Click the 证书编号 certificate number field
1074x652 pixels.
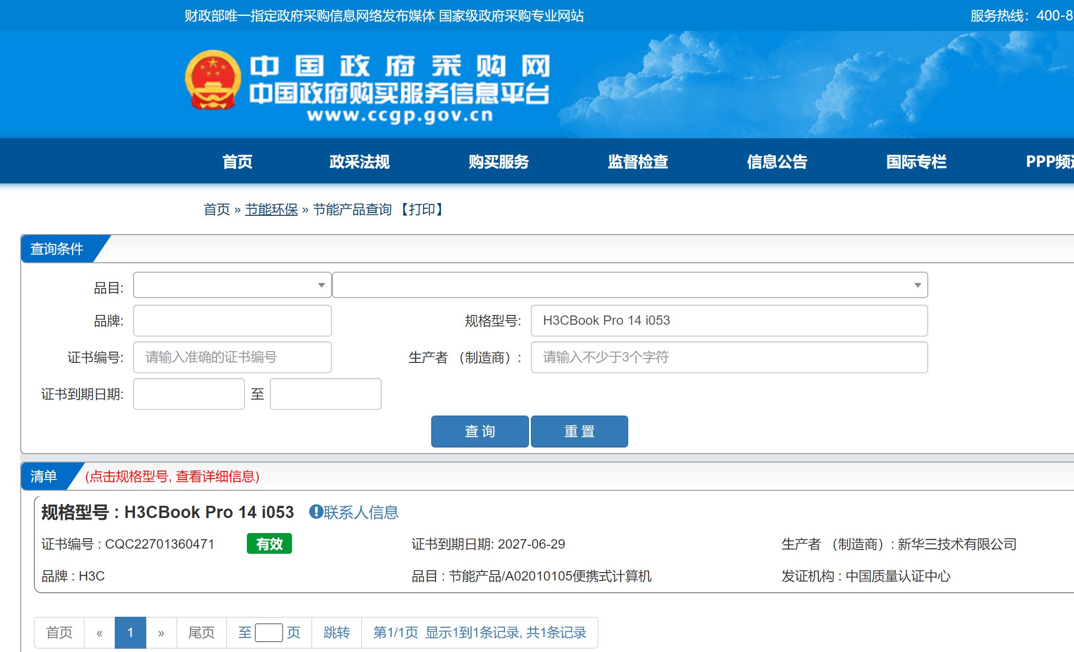click(x=232, y=357)
